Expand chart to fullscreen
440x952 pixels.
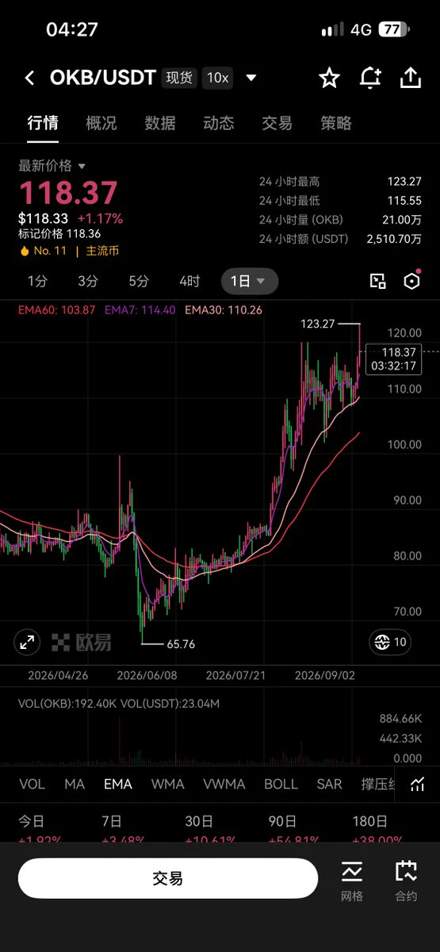point(28,642)
